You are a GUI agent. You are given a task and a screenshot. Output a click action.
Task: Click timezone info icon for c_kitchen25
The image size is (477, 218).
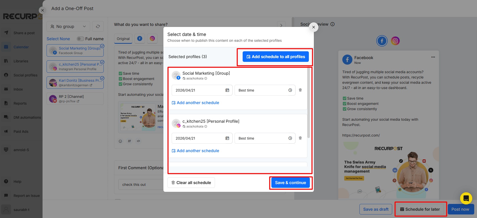[x=206, y=126]
